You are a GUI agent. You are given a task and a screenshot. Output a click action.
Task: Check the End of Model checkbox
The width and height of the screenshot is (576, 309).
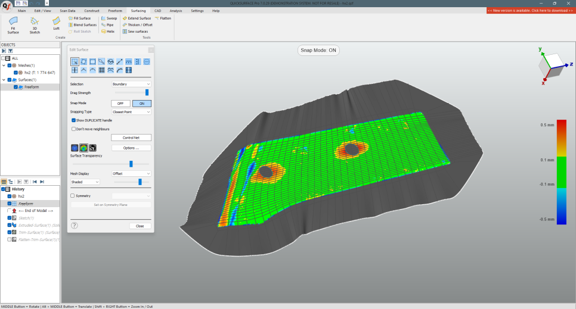(10, 211)
